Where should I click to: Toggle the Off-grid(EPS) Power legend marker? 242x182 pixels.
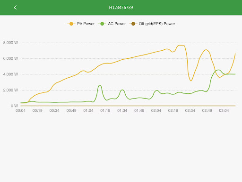pos(133,24)
